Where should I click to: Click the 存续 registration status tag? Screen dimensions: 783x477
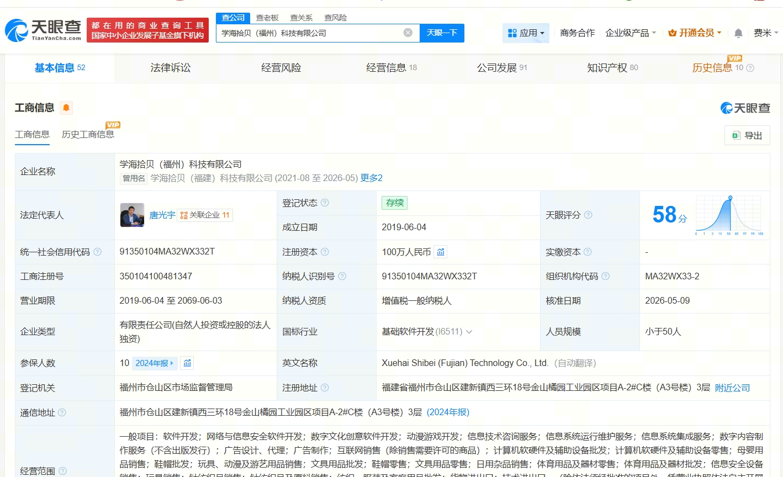394,203
